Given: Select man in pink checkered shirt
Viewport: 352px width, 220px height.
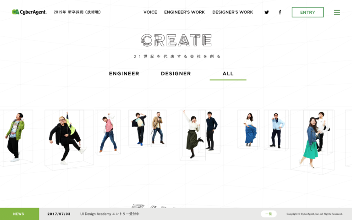Looking at the screenshot, I should pos(109,133).
